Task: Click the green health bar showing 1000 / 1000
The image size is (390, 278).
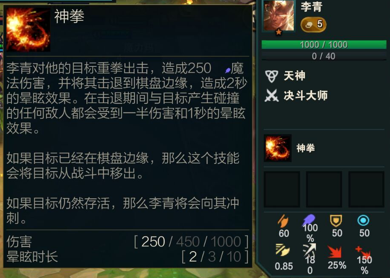Action: tap(324, 45)
